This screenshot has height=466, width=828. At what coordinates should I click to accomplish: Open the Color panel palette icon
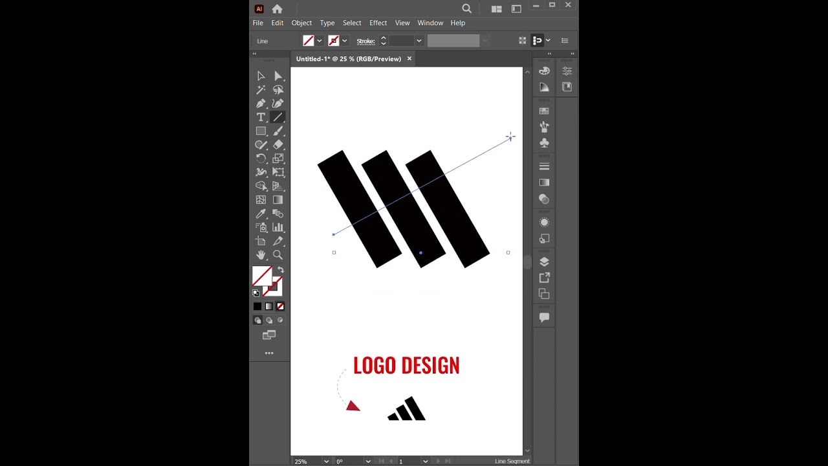(544, 71)
